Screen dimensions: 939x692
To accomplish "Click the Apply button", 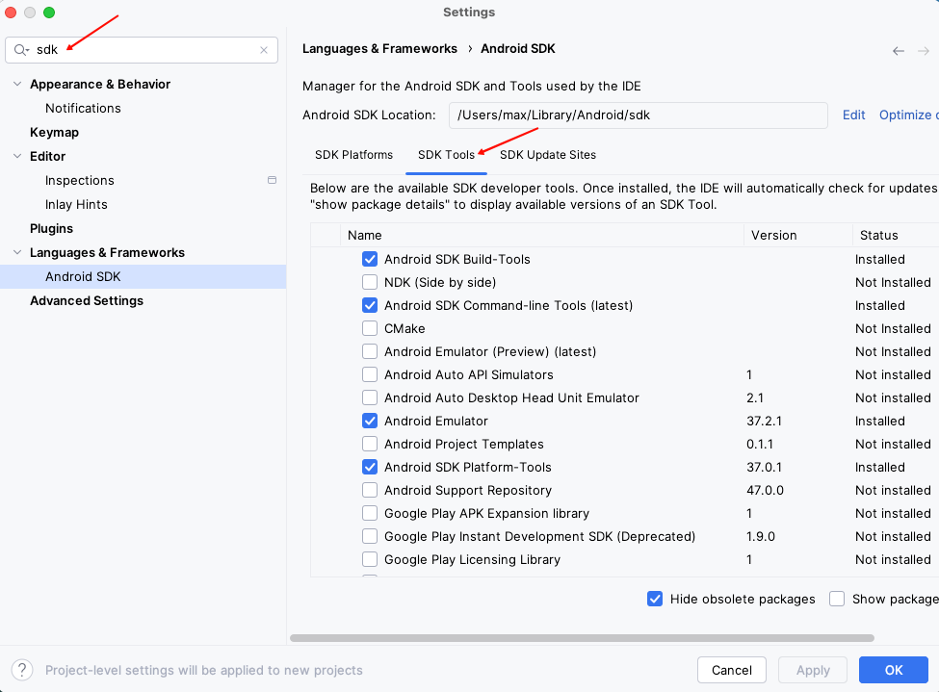I will tap(813, 670).
